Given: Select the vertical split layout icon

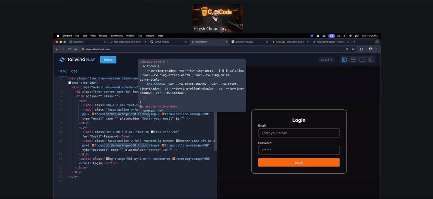Looking at the screenshot, I should coord(344,60).
